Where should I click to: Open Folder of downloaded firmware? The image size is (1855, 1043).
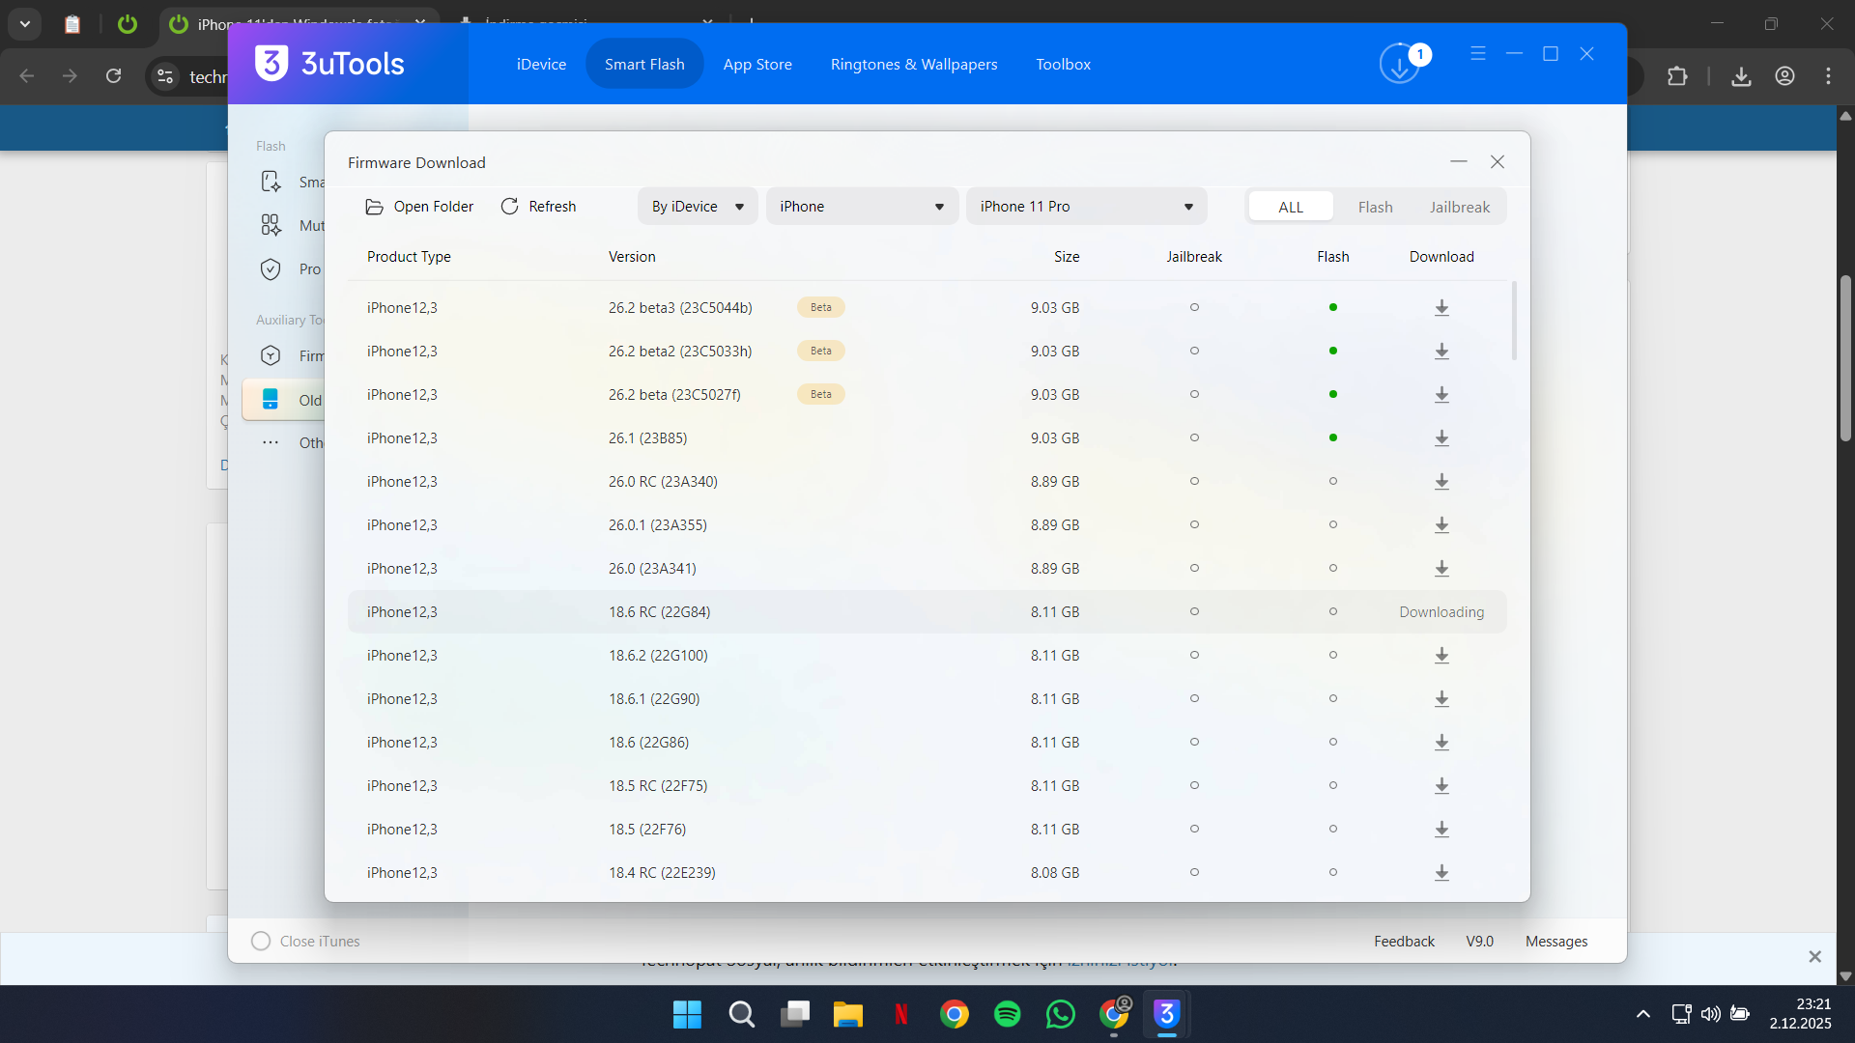[x=419, y=207]
